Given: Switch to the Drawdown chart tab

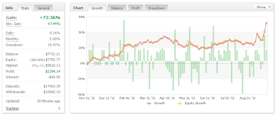Looking at the screenshot, I should pyautogui.click(x=156, y=8).
